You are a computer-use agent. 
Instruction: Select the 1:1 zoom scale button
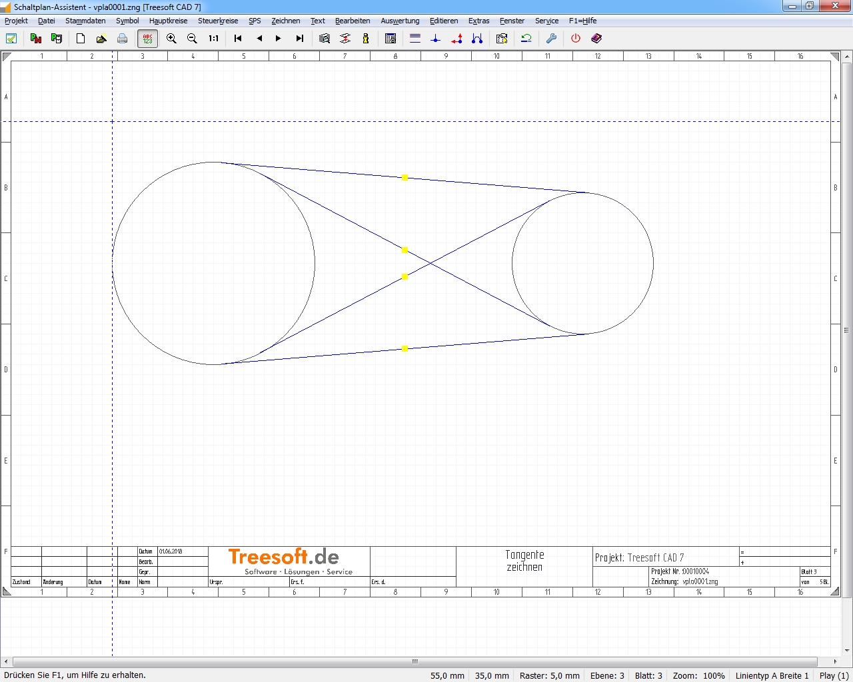click(x=213, y=39)
